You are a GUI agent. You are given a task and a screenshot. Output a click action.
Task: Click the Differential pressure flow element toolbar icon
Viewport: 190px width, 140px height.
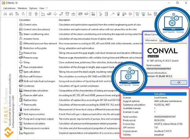point(30,14)
